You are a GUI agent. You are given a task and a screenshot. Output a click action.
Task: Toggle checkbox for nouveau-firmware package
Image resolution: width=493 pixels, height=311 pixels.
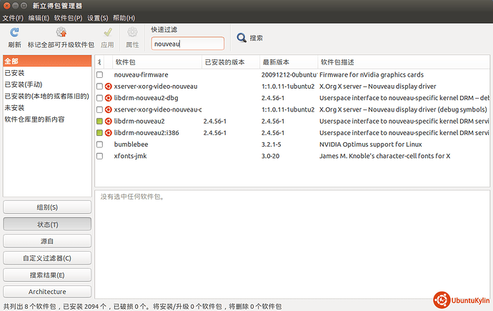(x=100, y=75)
